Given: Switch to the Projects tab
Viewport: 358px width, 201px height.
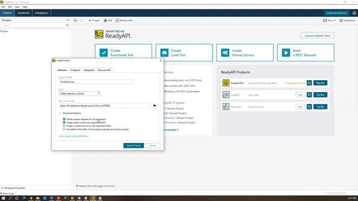Looking at the screenshot, I should point(7,13).
